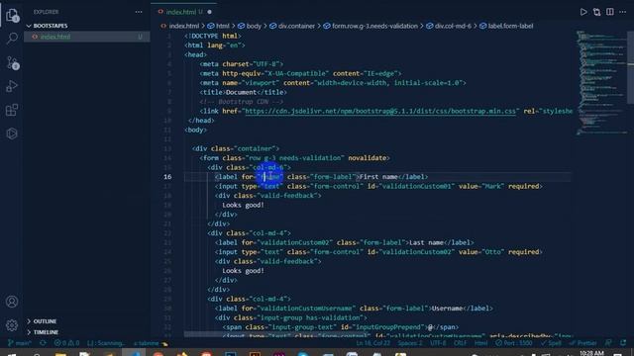Click body in the breadcrumb
Screen dimensions: 634x356
tap(254, 26)
